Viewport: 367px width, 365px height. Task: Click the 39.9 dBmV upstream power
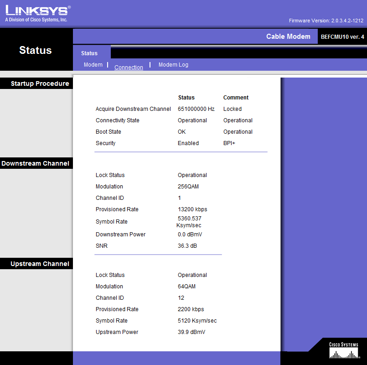191,332
